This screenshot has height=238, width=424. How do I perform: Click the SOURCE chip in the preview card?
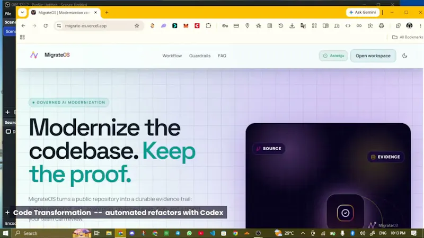(x=269, y=149)
